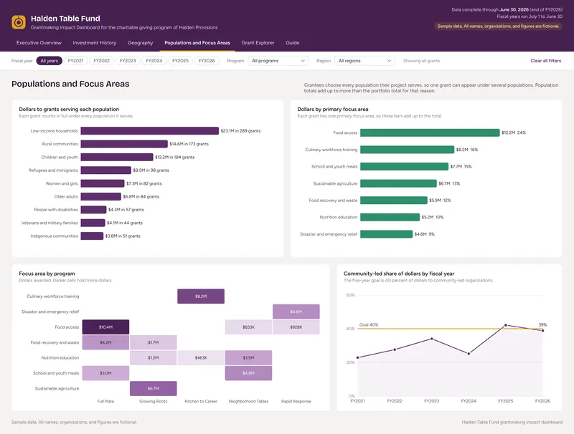Click the FY2024 line chart data point
This screenshot has width=574, height=434.
[x=469, y=354]
